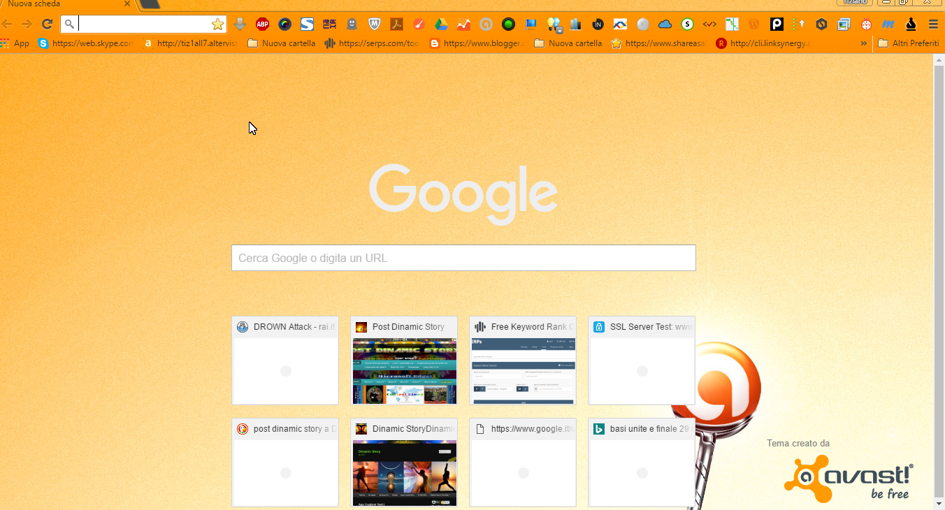Open the https://www.google.it tile
Screen dimensions: 945x510
tap(523, 462)
